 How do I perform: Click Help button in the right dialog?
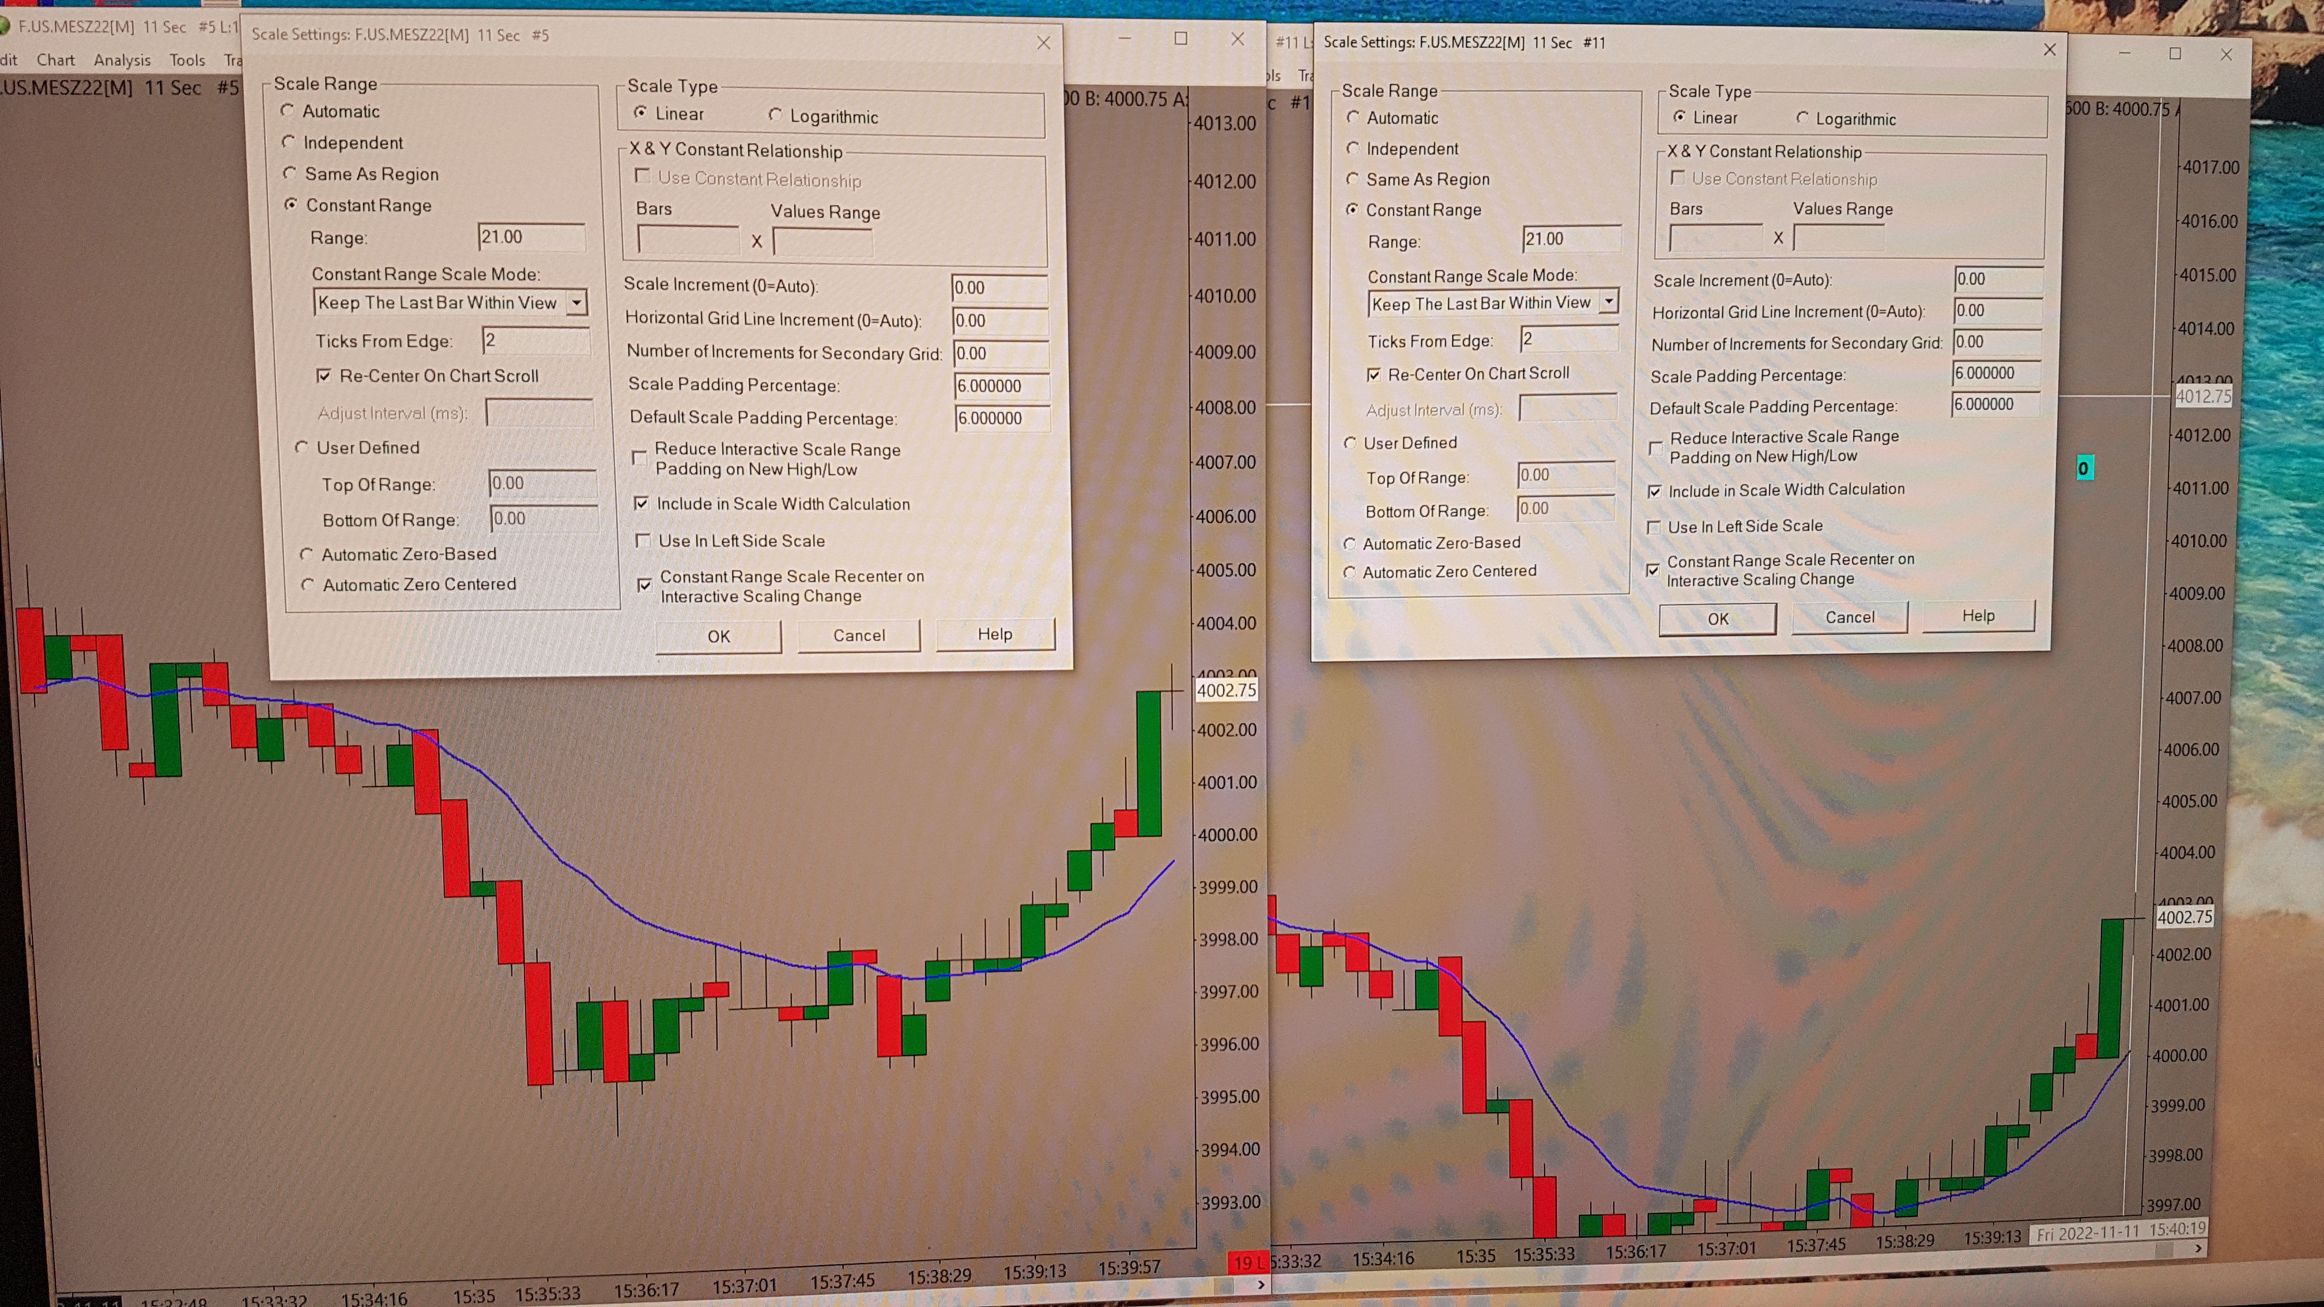pyautogui.click(x=1978, y=616)
